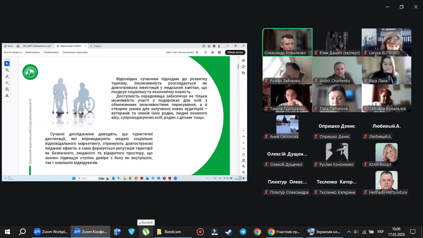Click the uTorrent taskbar icon

click(146, 232)
